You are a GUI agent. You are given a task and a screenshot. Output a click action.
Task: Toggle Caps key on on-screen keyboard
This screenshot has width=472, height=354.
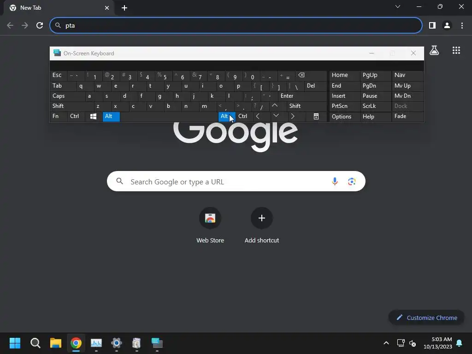point(67,96)
